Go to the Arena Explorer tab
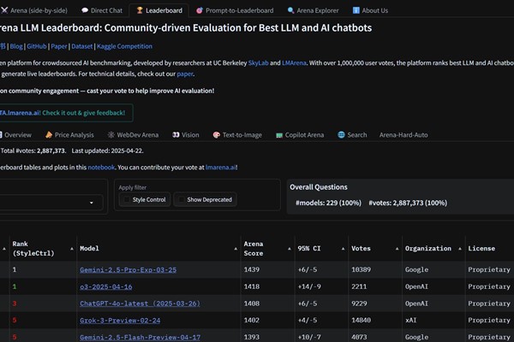The height and width of the screenshot is (342, 514). (x=313, y=10)
